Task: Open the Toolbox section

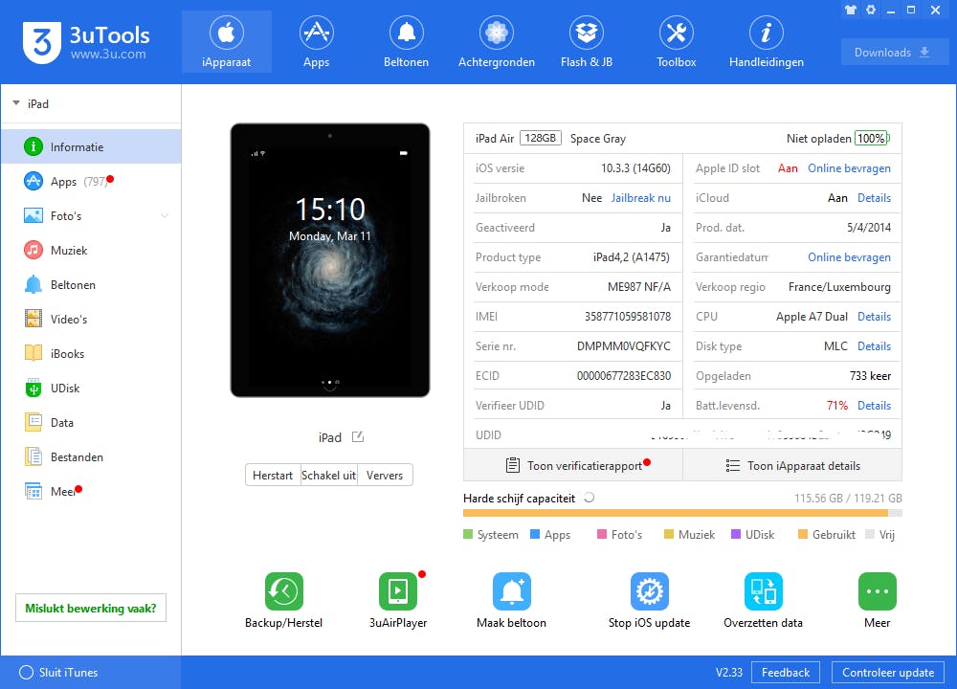Action: point(676,40)
